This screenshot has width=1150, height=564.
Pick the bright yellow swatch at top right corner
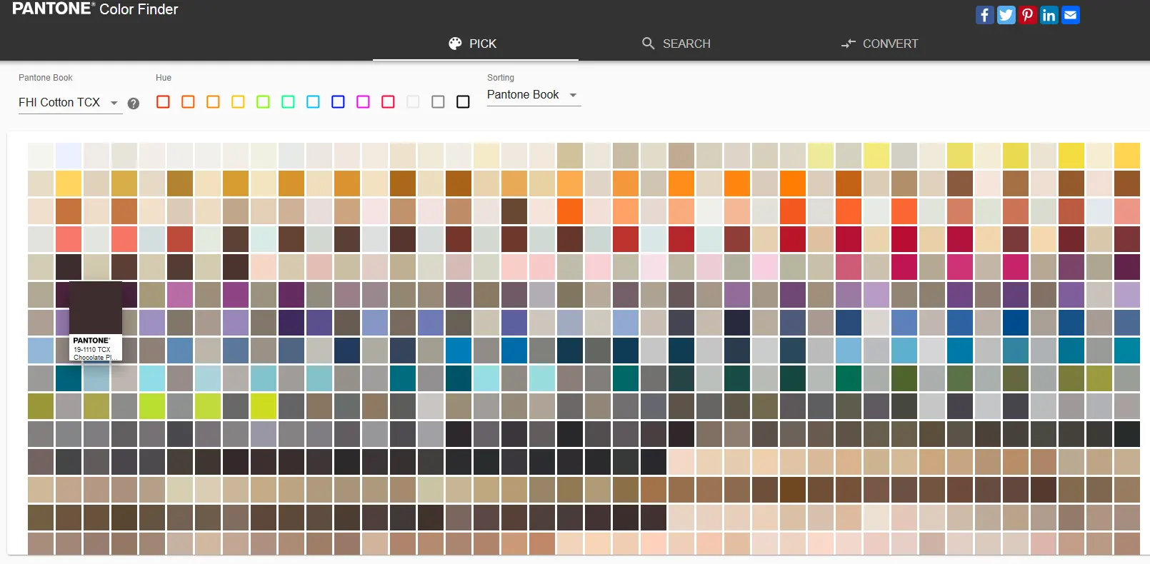tap(1127, 156)
